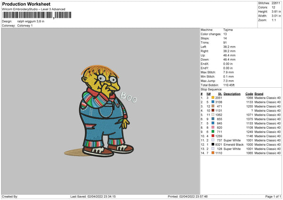Click the 'Brand' column header
The image size is (283, 200).
click(x=259, y=94)
